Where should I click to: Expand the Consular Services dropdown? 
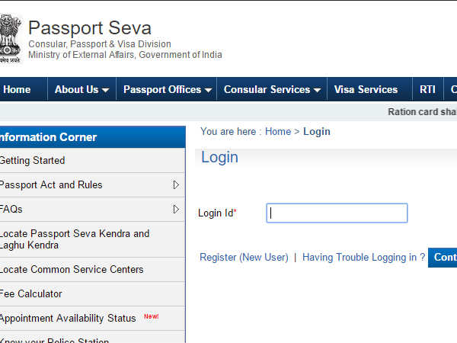coord(272,89)
